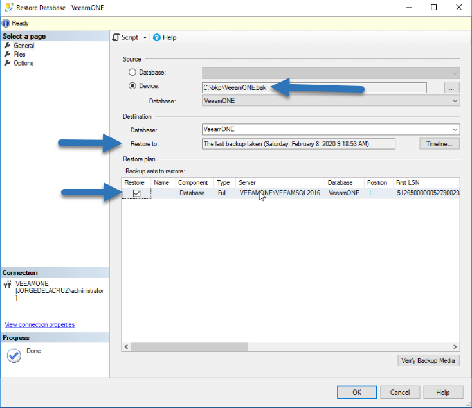Screen dimensions: 472x408
Task: Open the General page
Action: tap(24, 46)
